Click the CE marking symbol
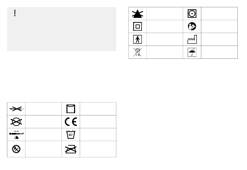 pos(71,122)
